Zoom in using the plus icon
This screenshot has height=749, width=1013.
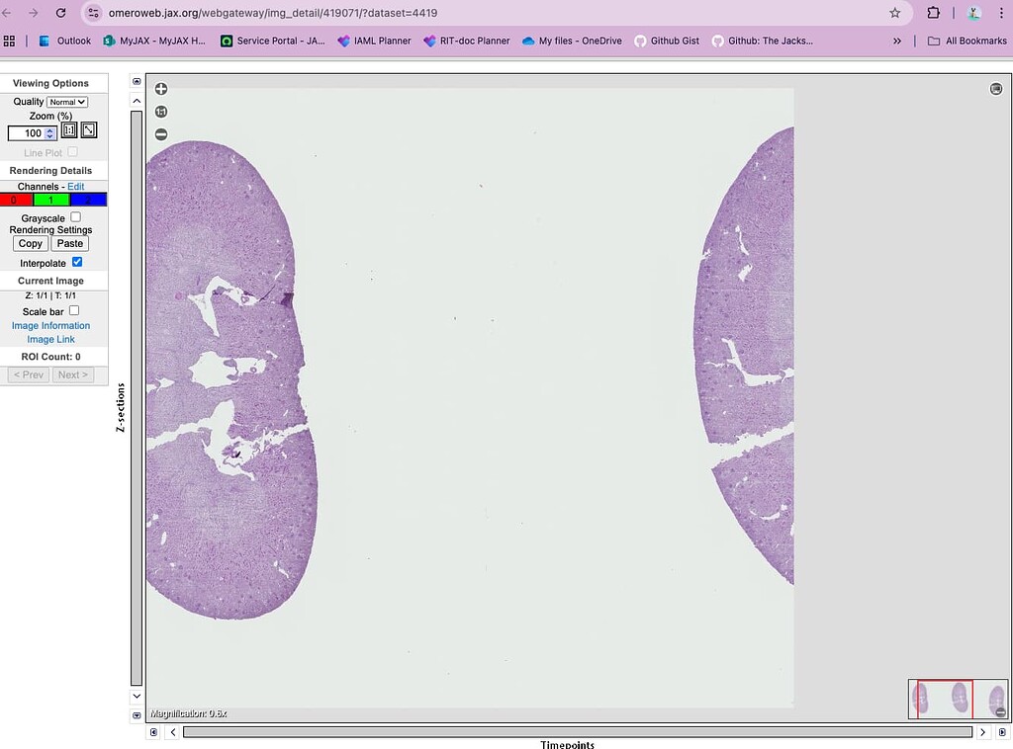pos(161,88)
